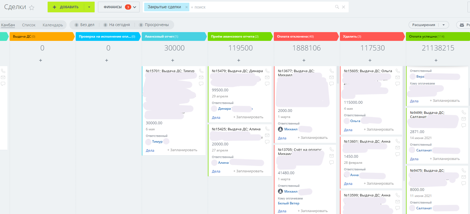Open deal №15425 Выдача ДС Алина
The width and height of the screenshot is (470, 214).
(236, 129)
